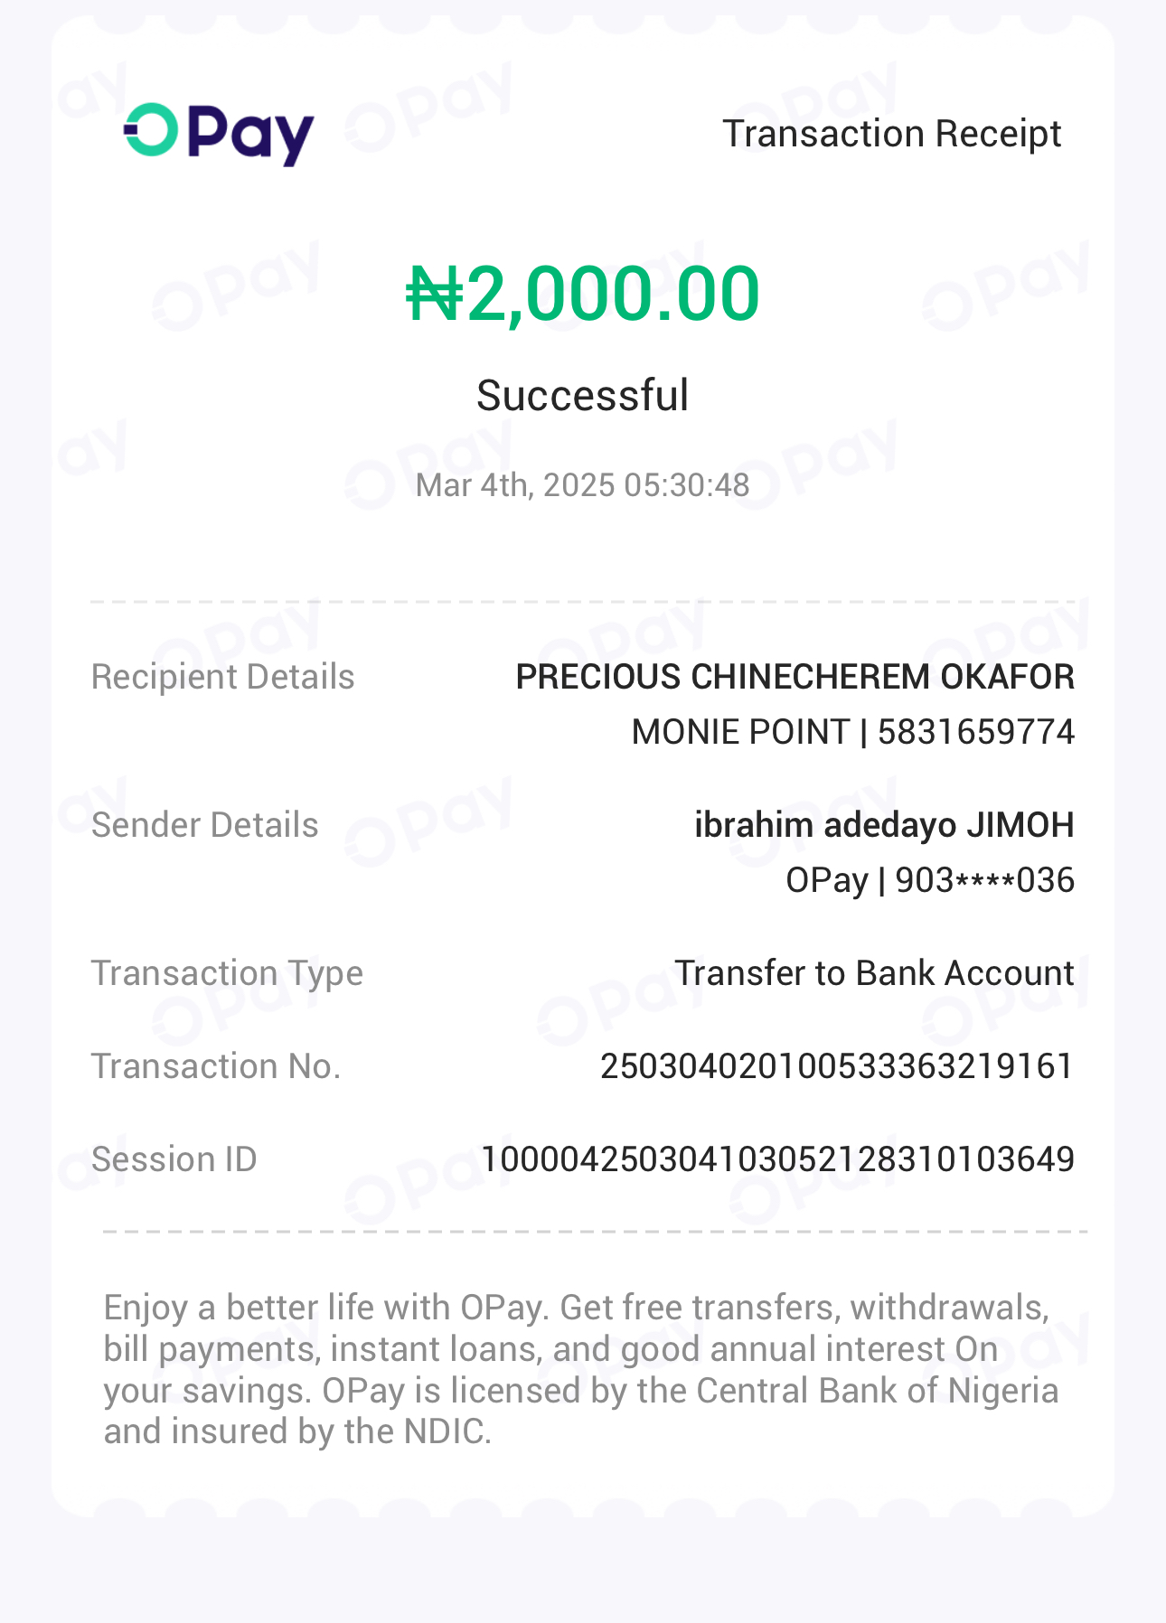1166x1623 pixels.
Task: Click the Session ID label
Action: click(174, 1159)
